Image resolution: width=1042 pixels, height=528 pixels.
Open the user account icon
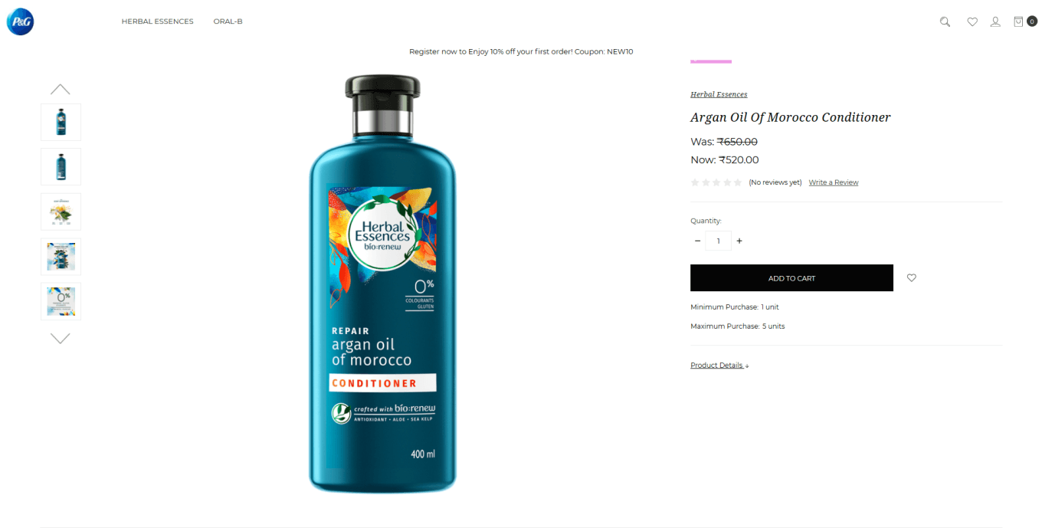(x=995, y=21)
